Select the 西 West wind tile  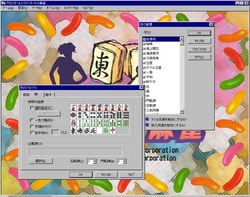point(86,130)
